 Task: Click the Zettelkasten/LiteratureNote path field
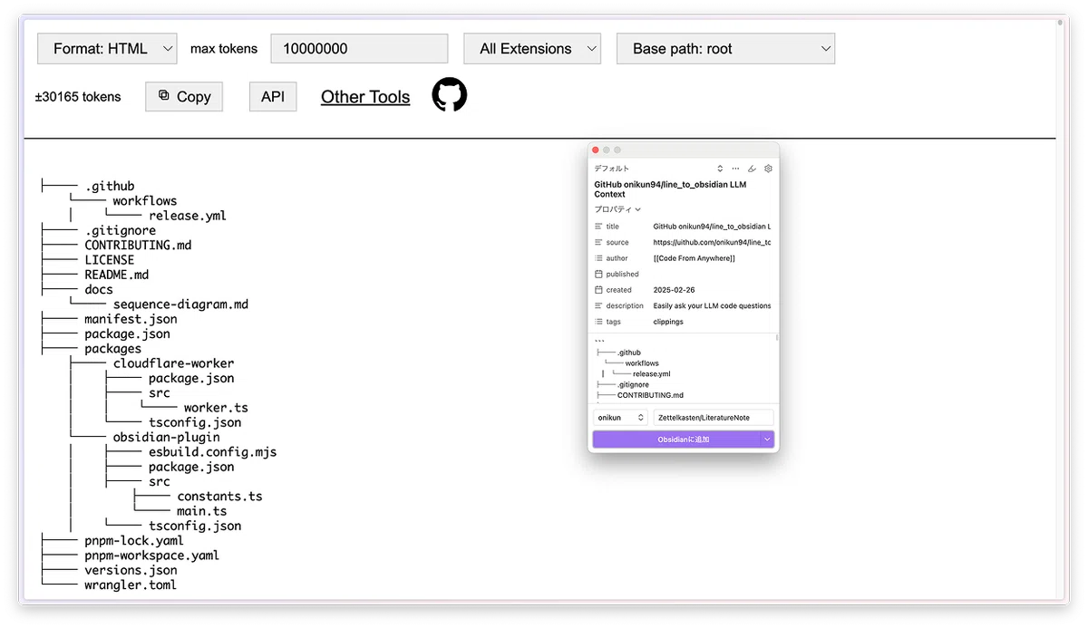[x=714, y=418]
